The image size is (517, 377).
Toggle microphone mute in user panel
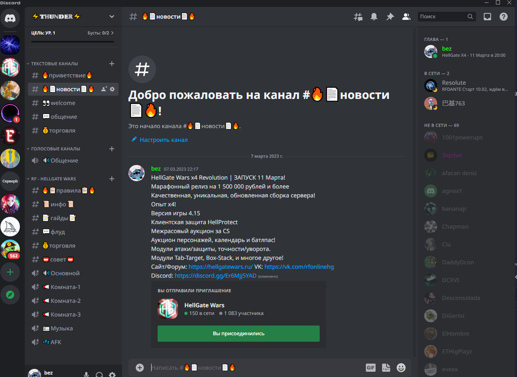pos(86,375)
